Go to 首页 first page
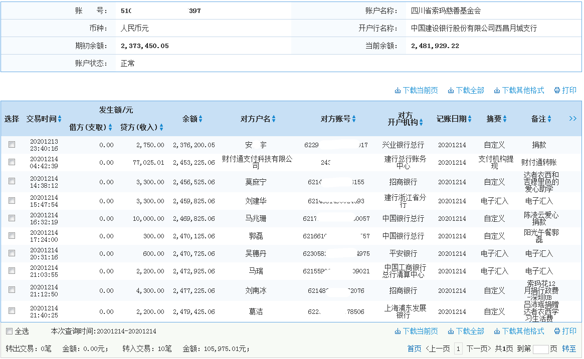Screen dimensions: 584x359 [414, 348]
